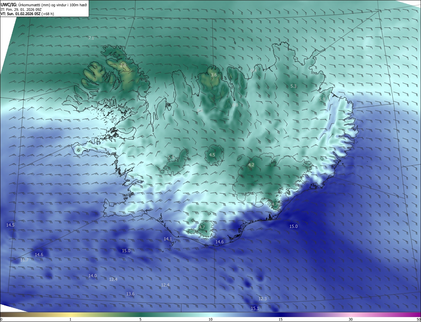Click the 12.3 value label
This screenshot has height=322, width=421.
click(x=262, y=299)
